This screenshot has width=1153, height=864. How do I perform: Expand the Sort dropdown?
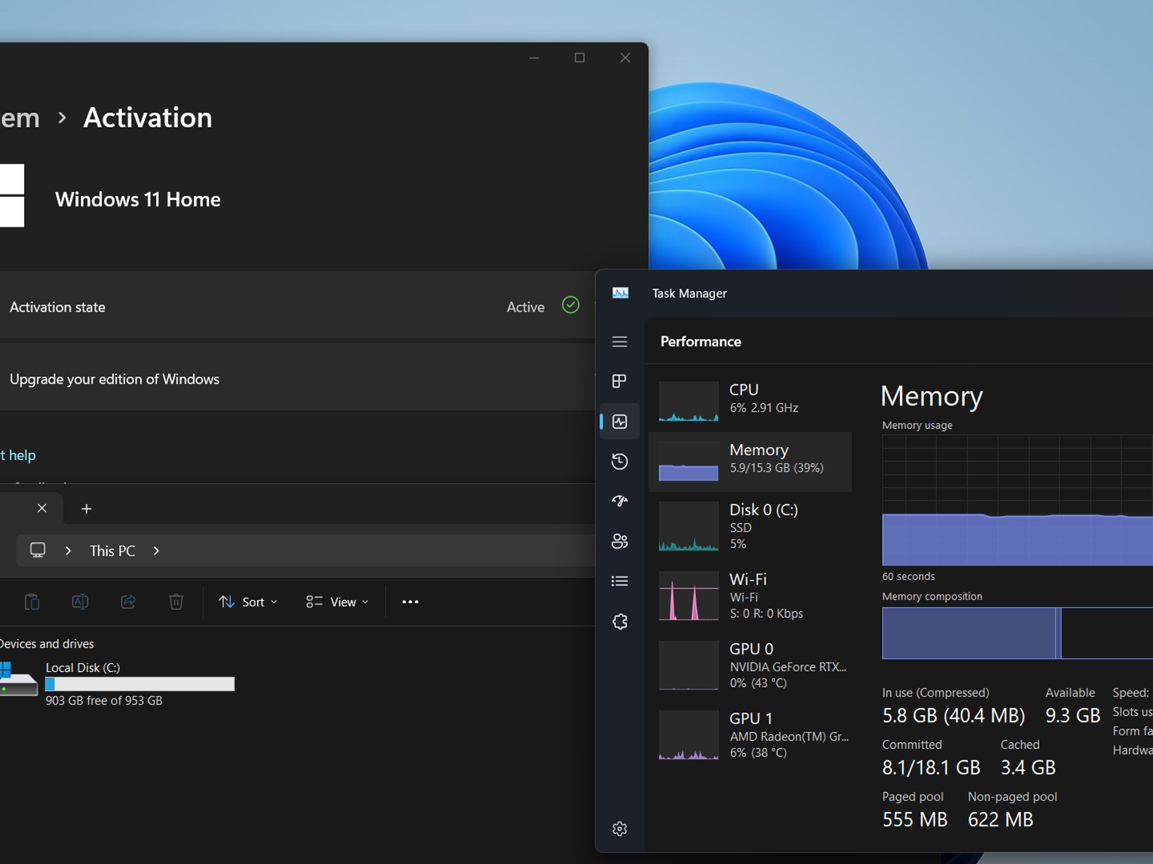pos(248,602)
